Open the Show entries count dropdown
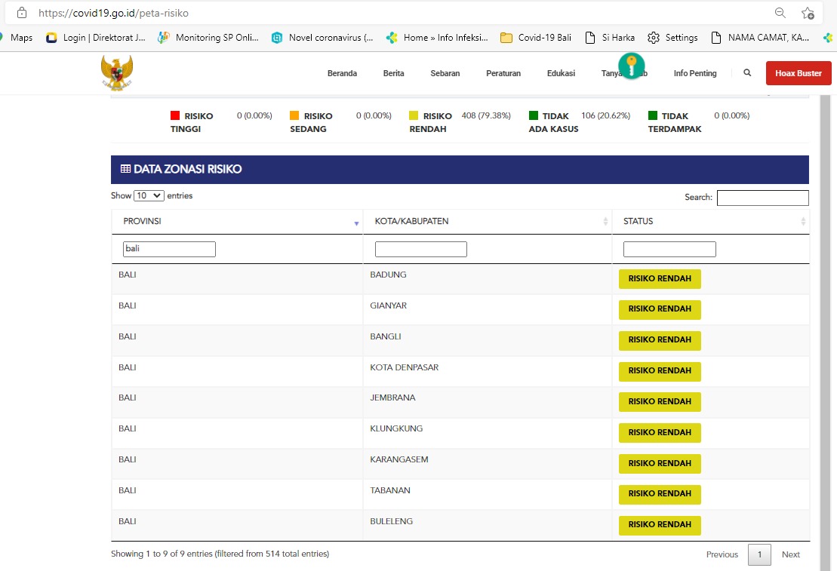 point(149,195)
